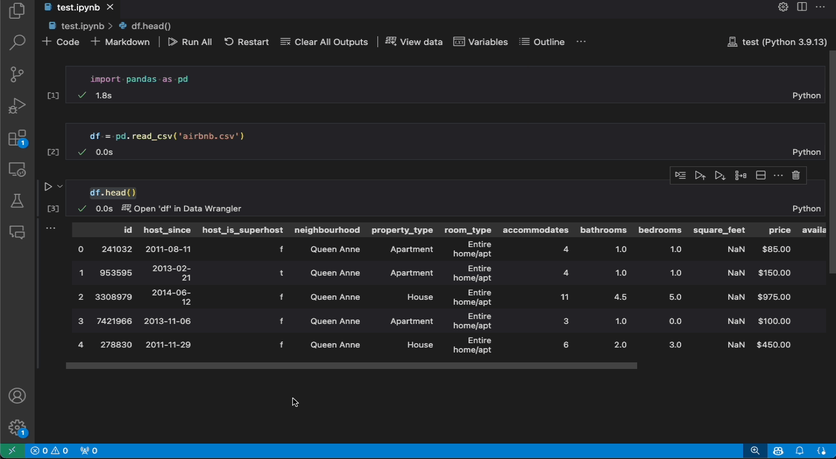Open Source Control in the activity bar
836x459 pixels.
17,74
